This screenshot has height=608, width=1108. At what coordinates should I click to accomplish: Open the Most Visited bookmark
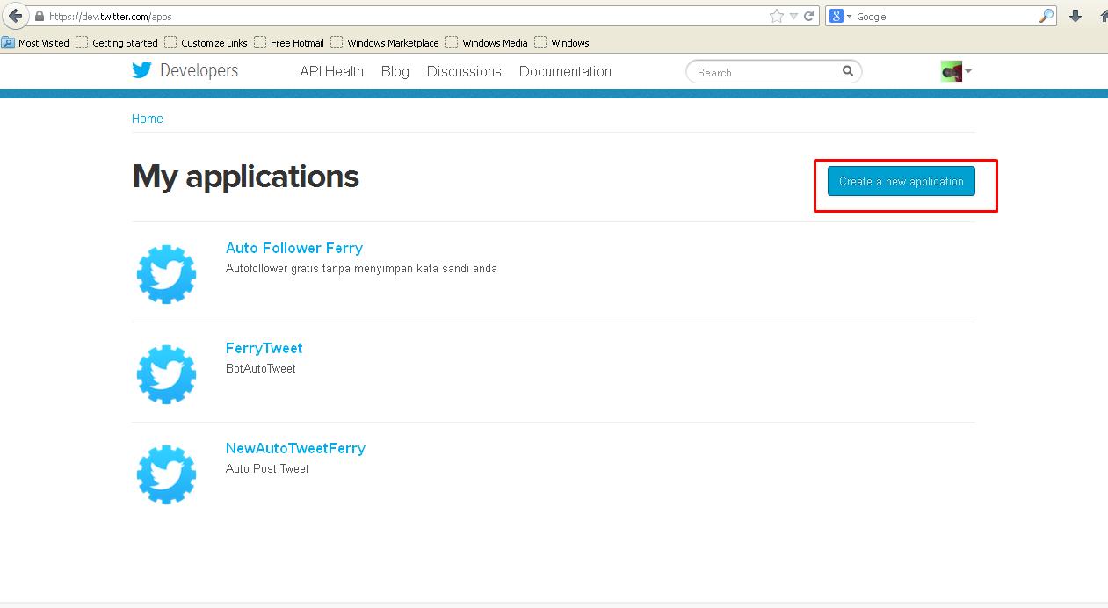point(35,42)
